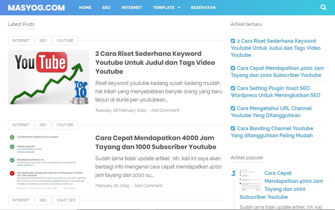Click edit icon beside Cara Banding Channel Youtube
335x210 pixels.
click(233, 128)
